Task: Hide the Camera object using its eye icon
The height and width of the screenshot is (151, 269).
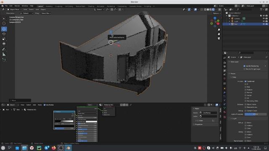Action: 264,18
